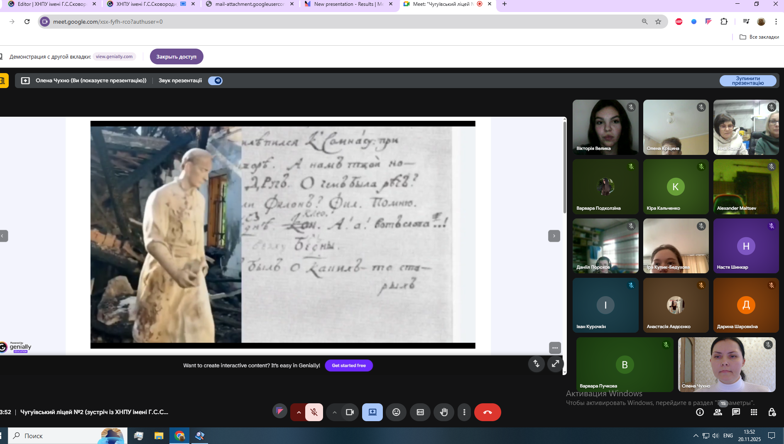Switch to the mail-attachment.googleusercontent tab

pos(249,4)
